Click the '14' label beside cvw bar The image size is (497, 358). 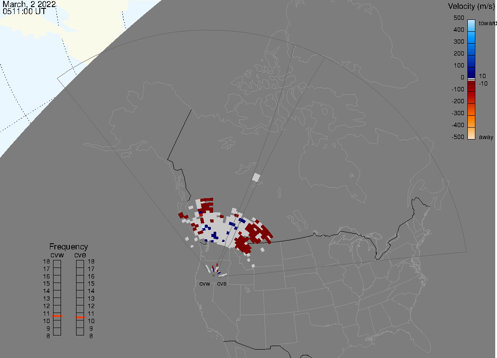click(x=46, y=291)
